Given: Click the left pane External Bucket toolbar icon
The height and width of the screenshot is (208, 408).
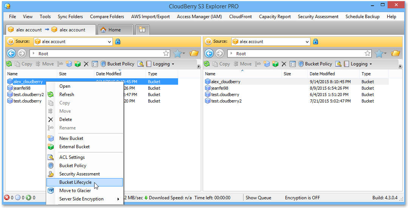Looking at the screenshot, I should [x=77, y=64].
